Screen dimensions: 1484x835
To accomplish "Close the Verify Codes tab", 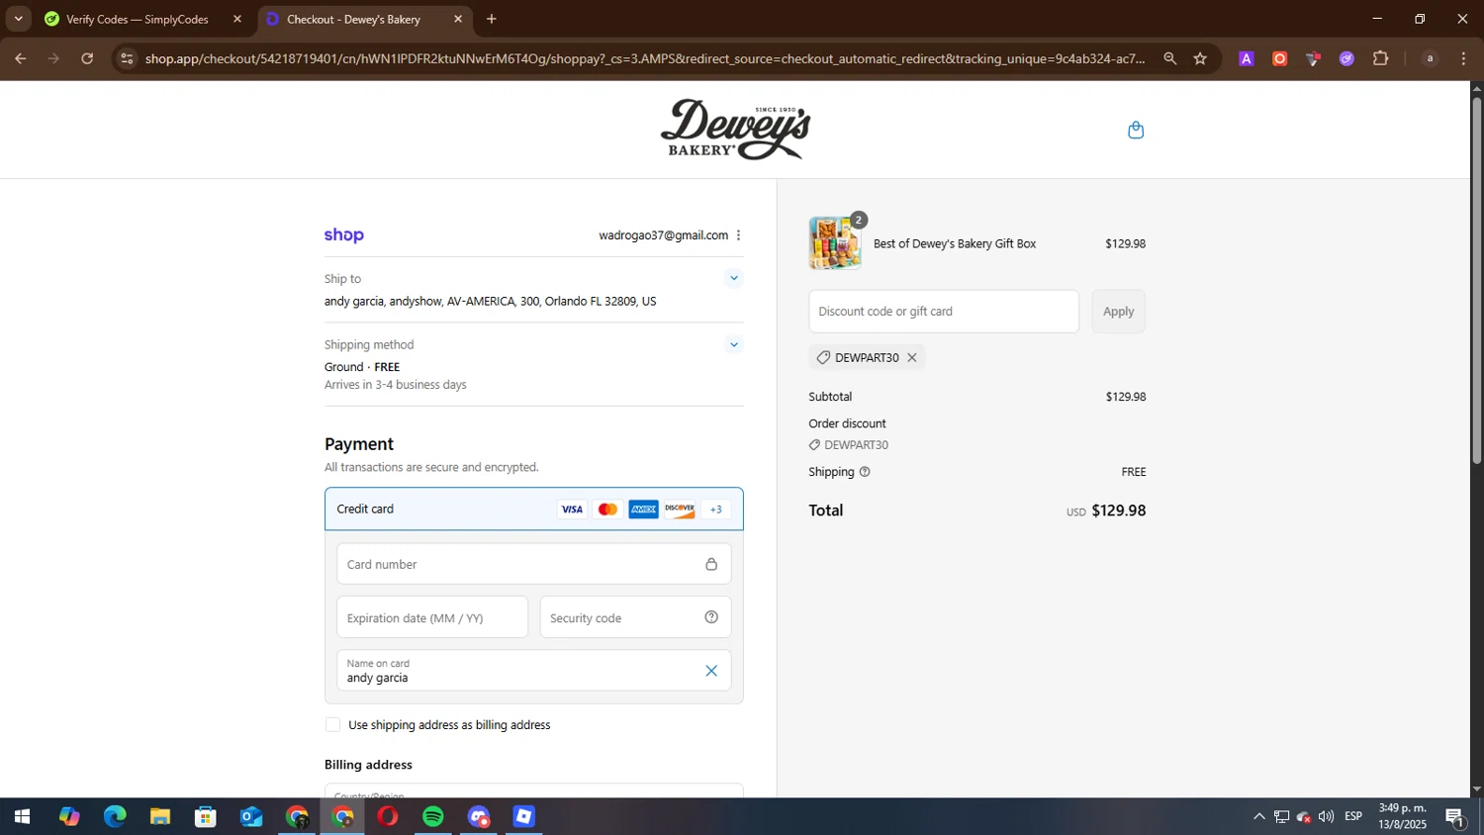I will pos(237,19).
